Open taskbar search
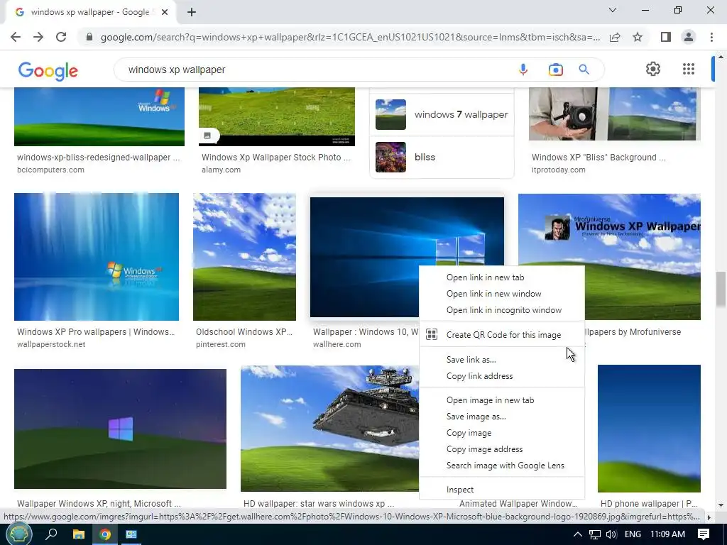The image size is (727, 545). [x=51, y=534]
